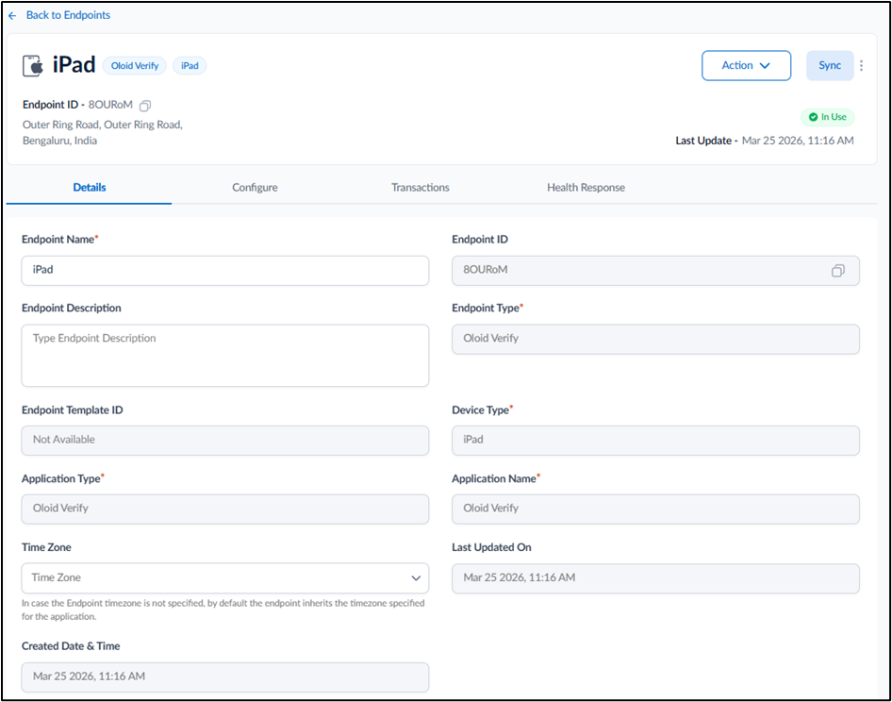The width and height of the screenshot is (892, 702).
Task: Open the Time Zone dropdown
Action: click(x=225, y=577)
